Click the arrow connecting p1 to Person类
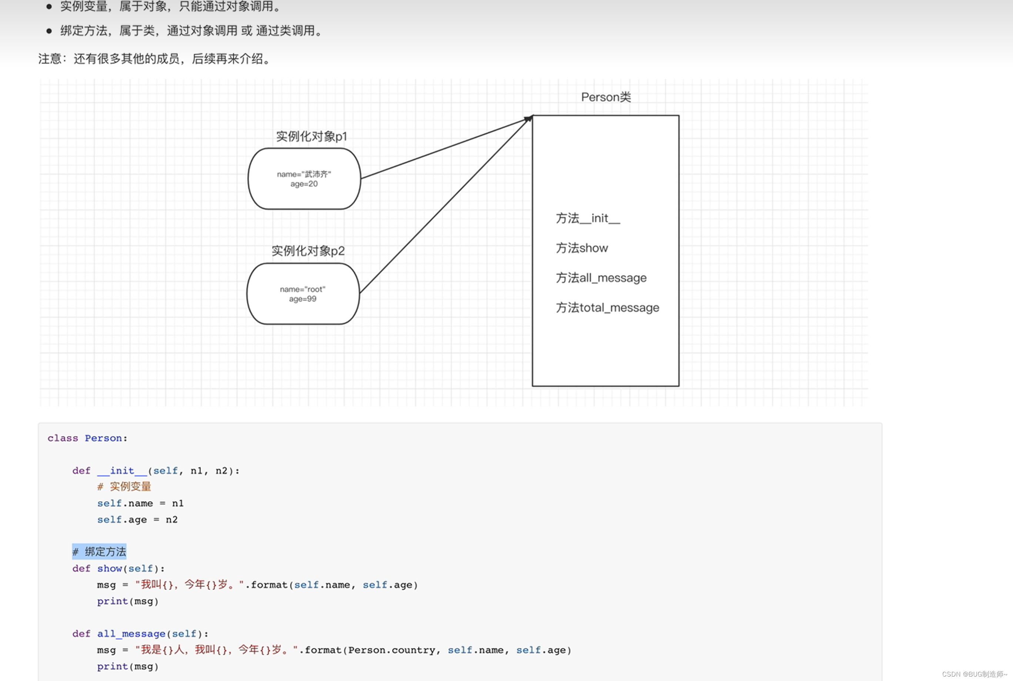 click(x=443, y=148)
